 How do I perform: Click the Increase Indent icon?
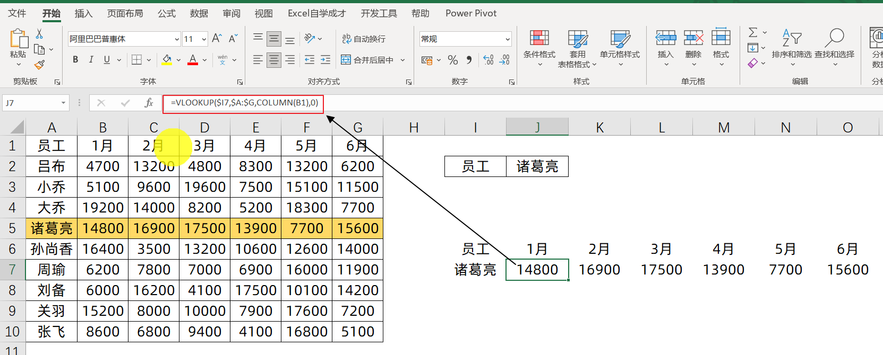325,59
